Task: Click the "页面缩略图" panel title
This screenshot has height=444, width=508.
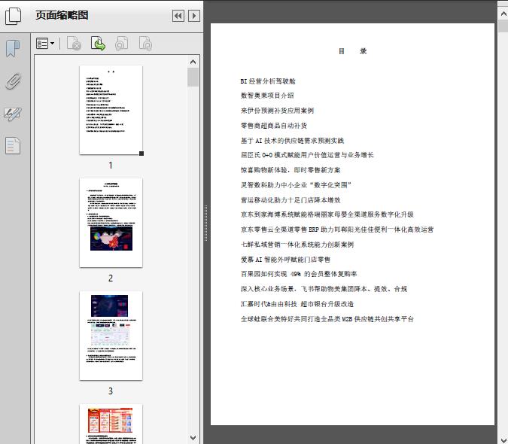Action: tap(62, 15)
